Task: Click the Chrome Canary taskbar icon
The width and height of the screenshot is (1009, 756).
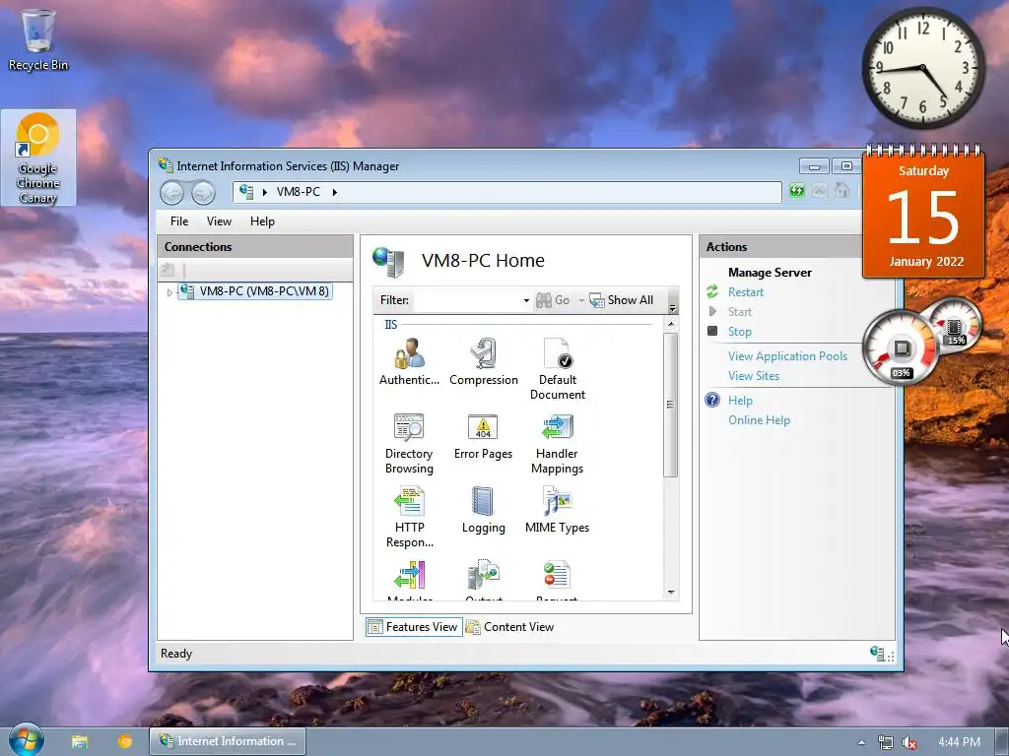Action: (x=125, y=741)
